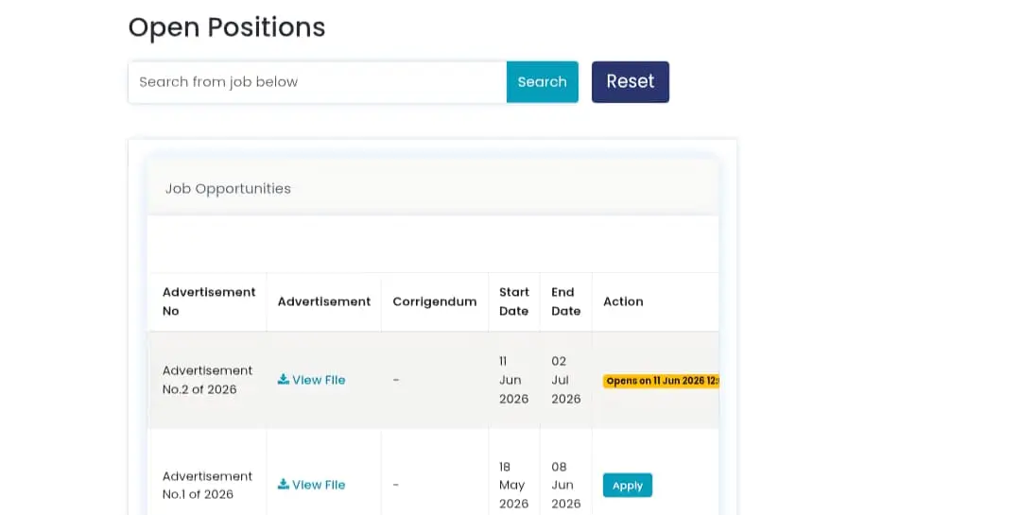Click start date 11 Jun 2026
1021x515 pixels.
513,380
